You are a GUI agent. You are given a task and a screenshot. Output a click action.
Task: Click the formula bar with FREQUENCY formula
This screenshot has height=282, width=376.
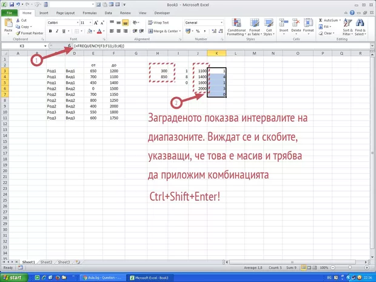(221, 46)
